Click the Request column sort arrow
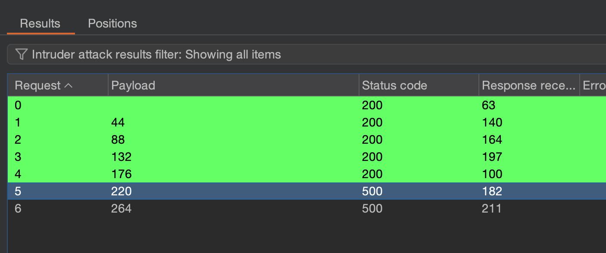This screenshot has height=253, width=606. coord(68,86)
